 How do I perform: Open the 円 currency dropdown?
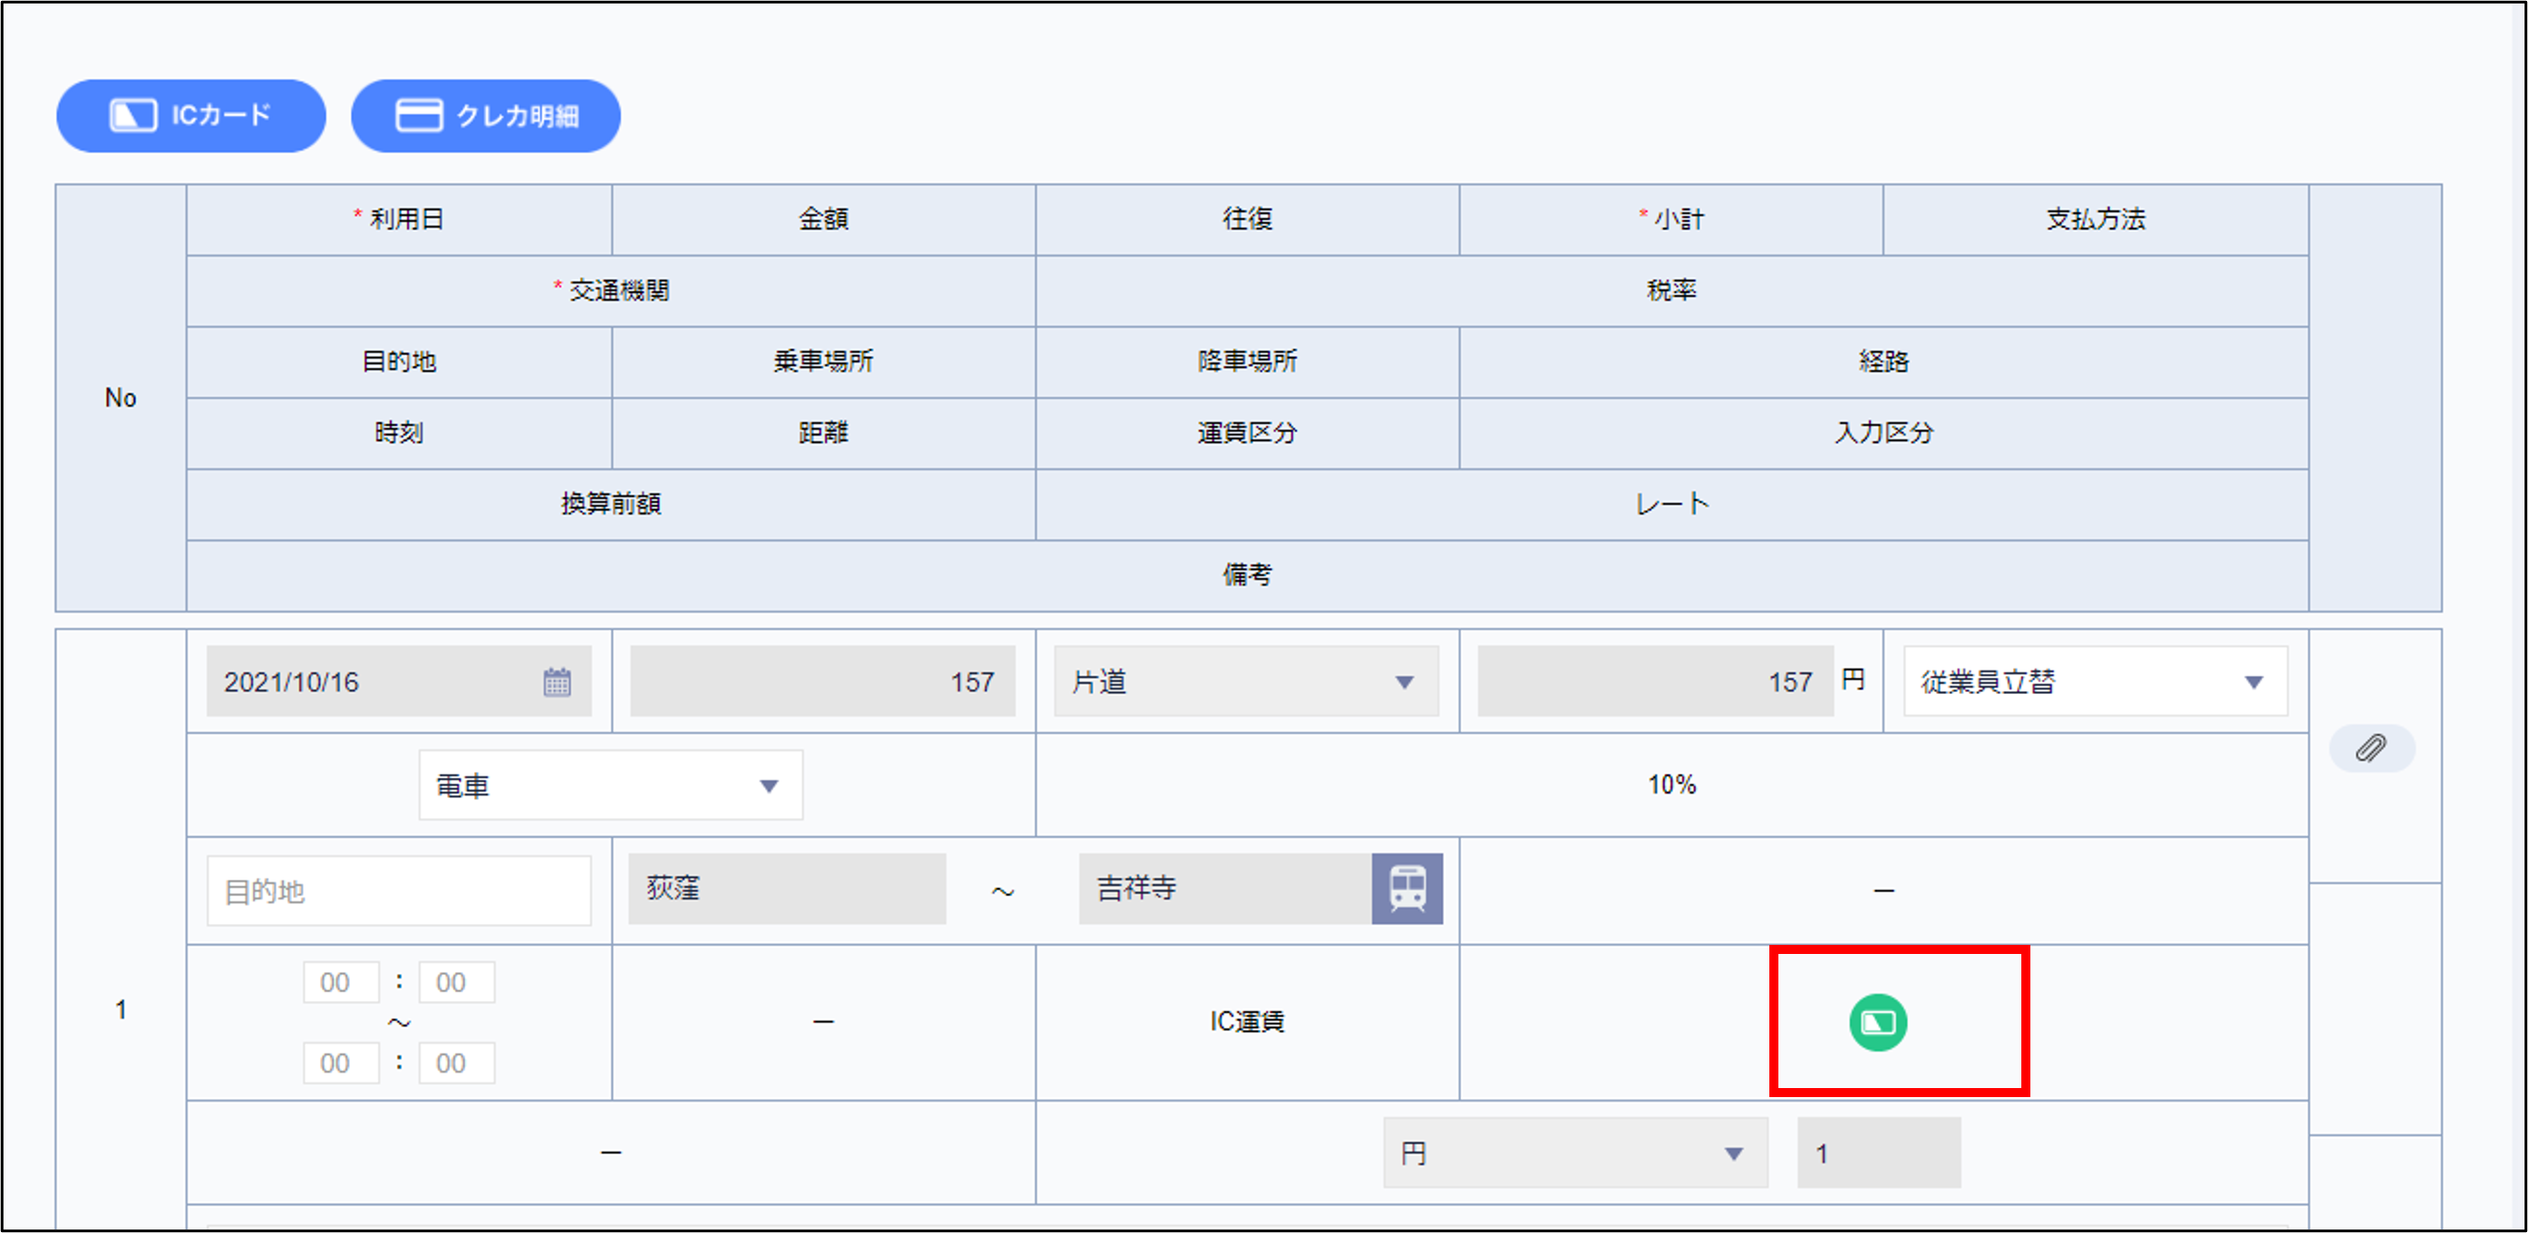[1574, 1153]
